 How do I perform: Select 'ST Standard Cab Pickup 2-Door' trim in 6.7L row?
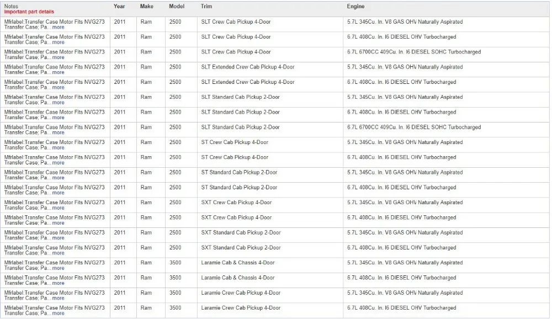pos(239,188)
